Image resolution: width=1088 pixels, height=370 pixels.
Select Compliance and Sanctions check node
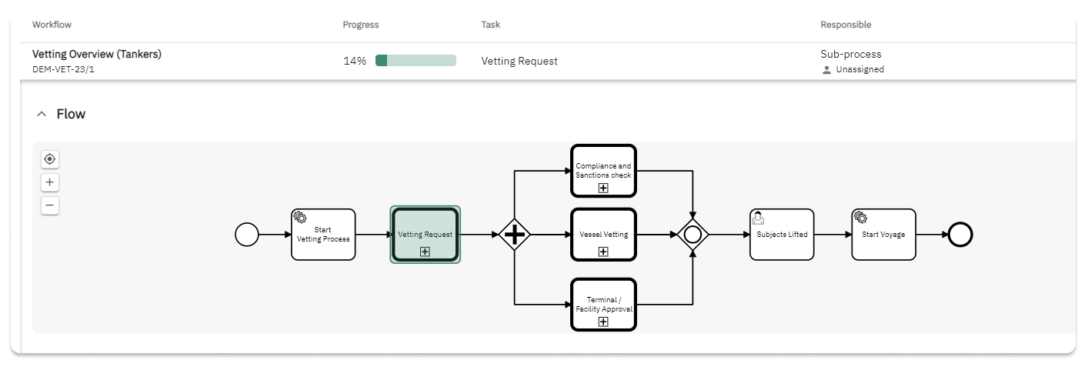pos(603,170)
